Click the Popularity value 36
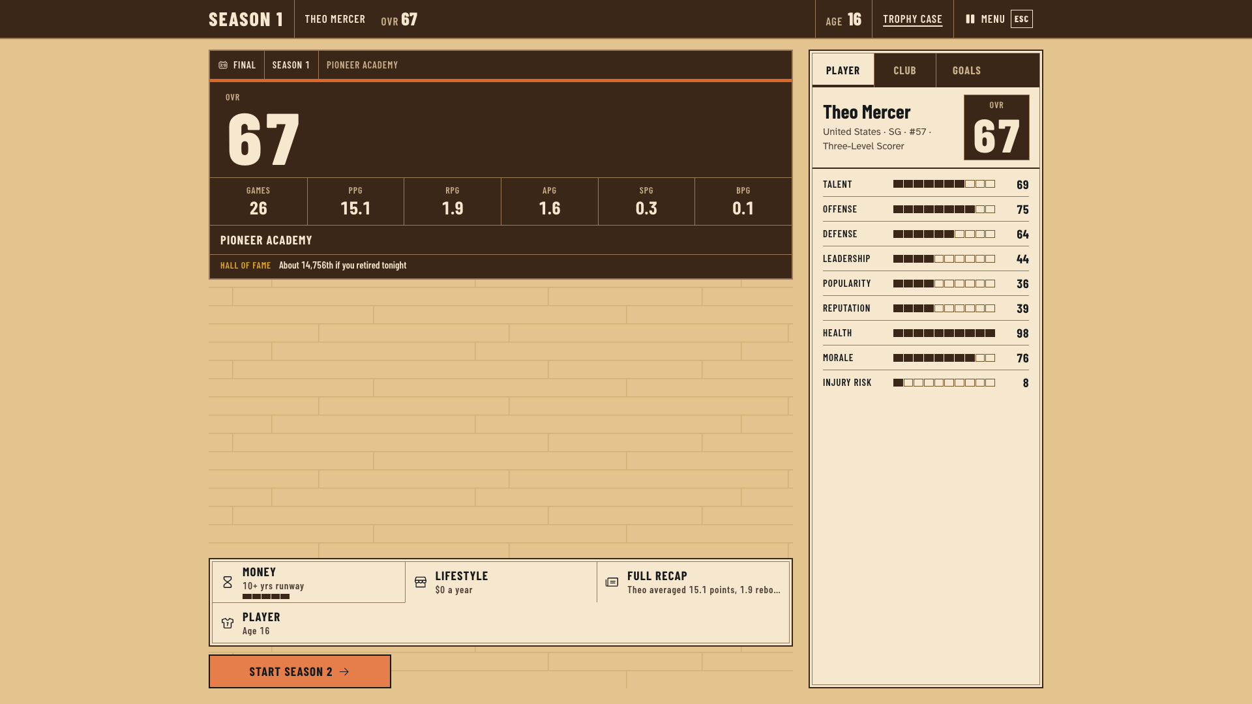The height and width of the screenshot is (704, 1252). [x=1022, y=284]
